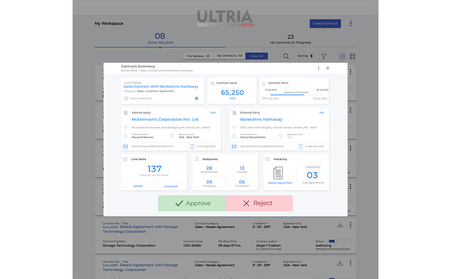Select the View All filter tab
452x279 pixels.
click(x=257, y=56)
